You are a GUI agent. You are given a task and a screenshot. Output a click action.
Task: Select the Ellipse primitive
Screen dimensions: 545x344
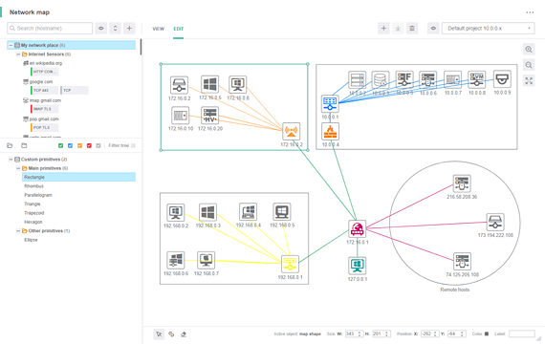point(31,240)
